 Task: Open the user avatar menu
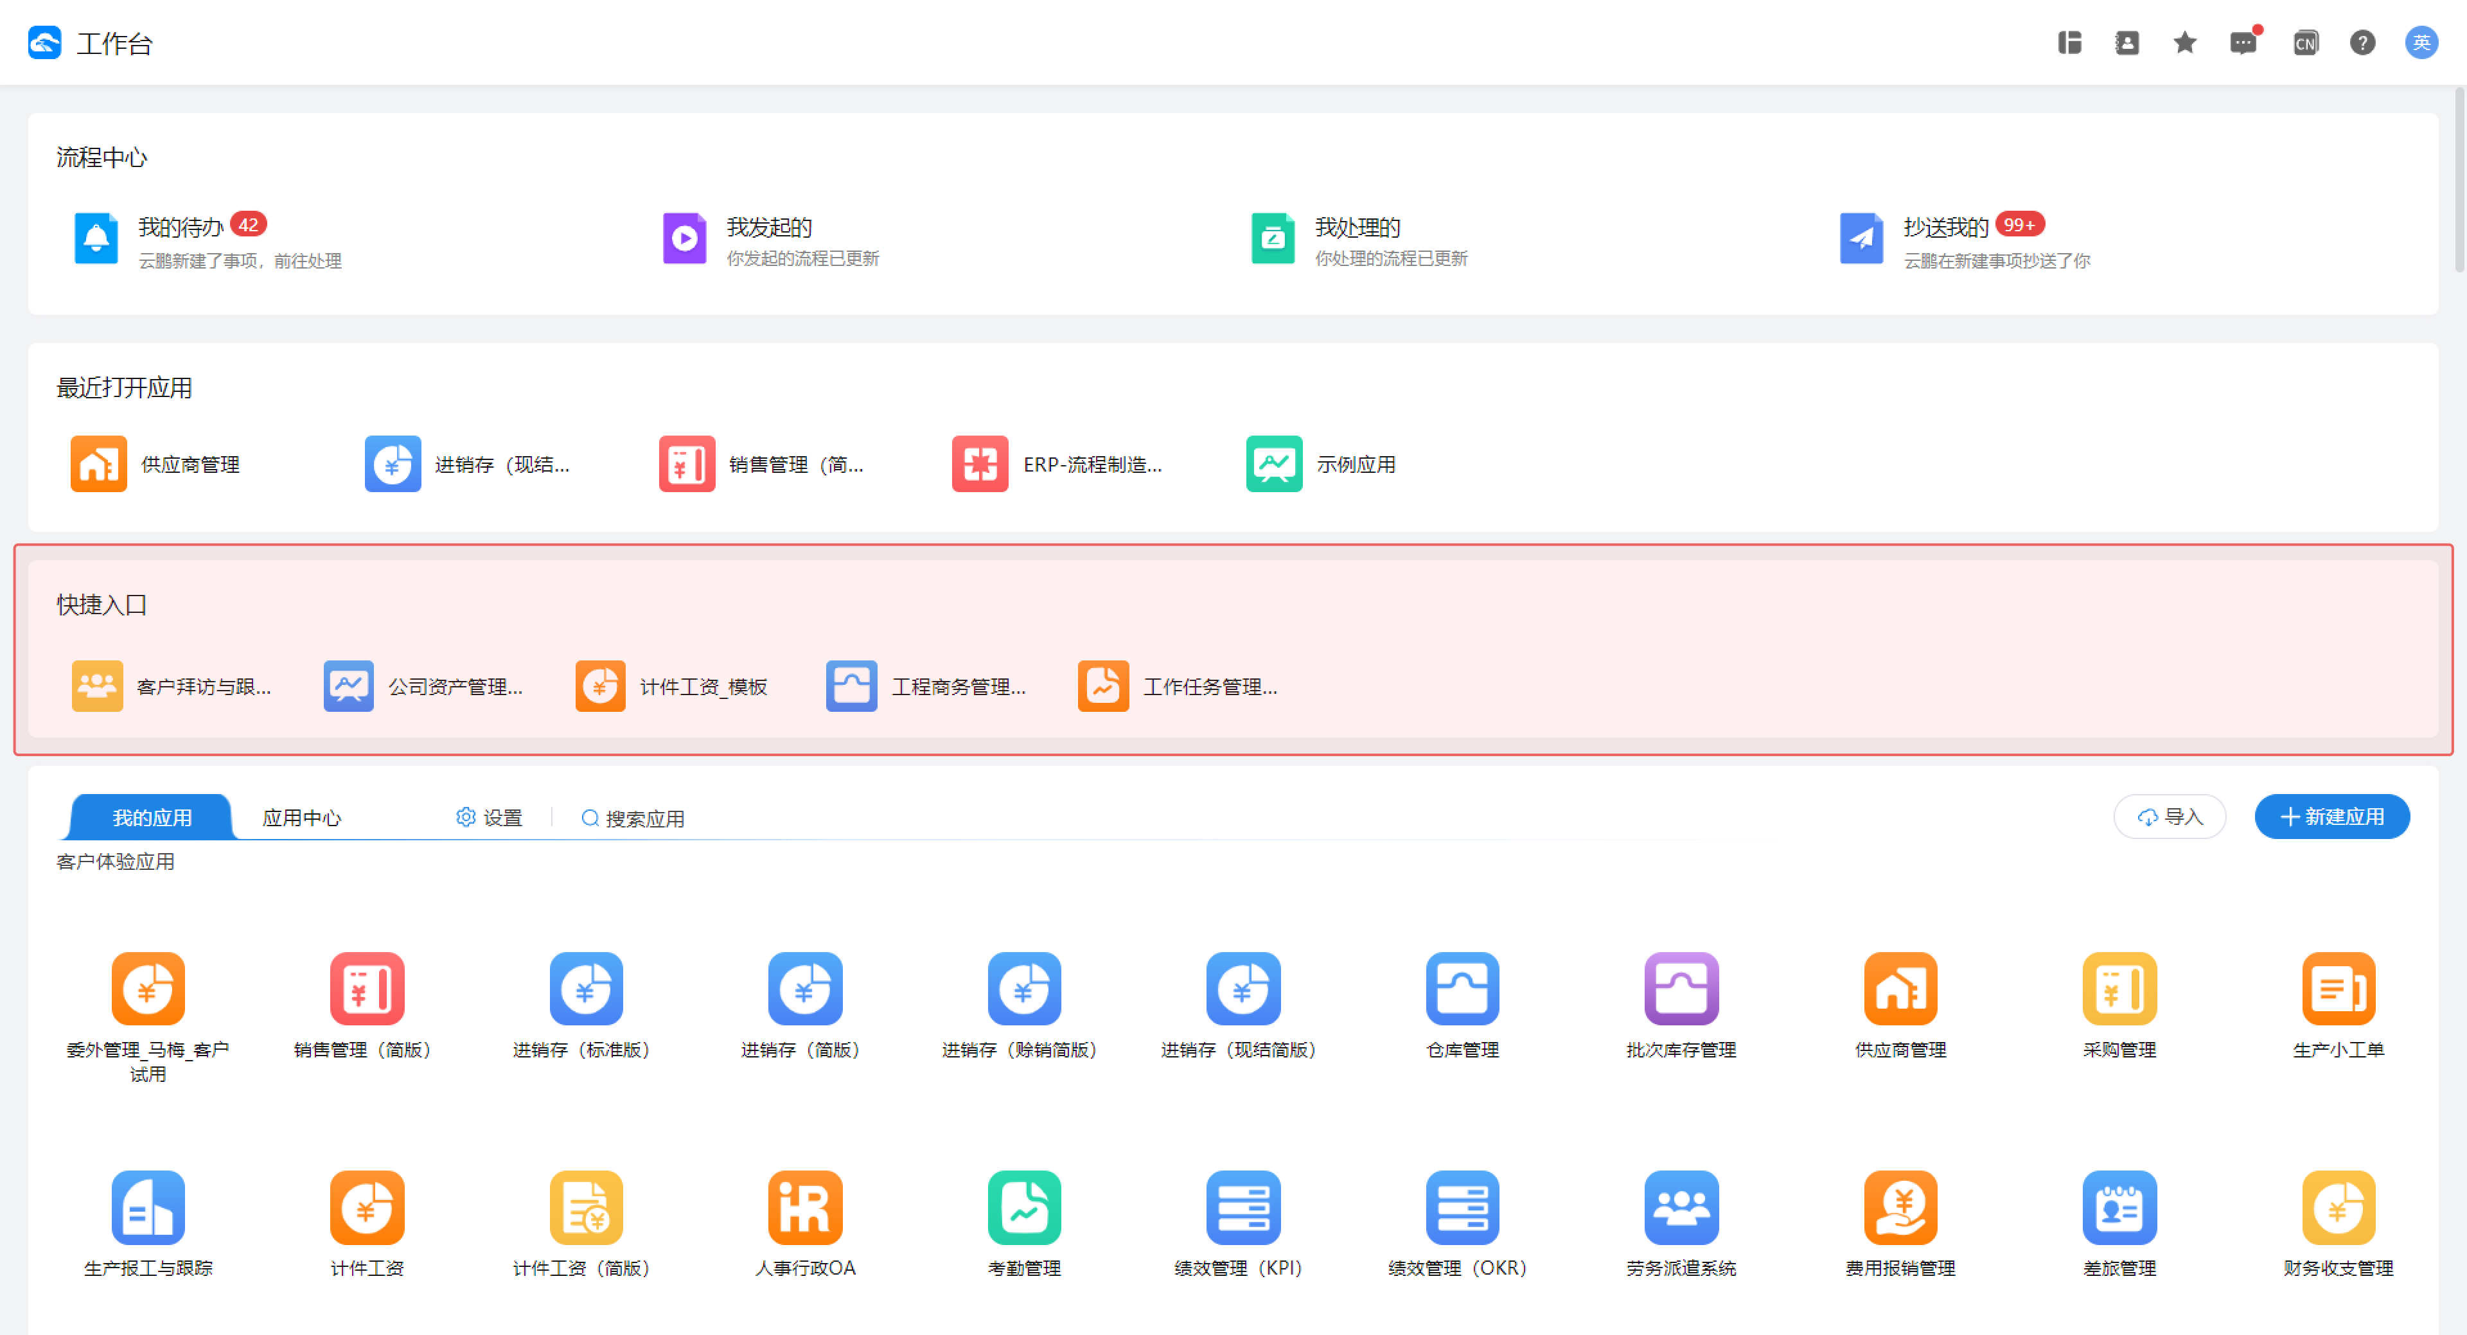click(x=2421, y=43)
